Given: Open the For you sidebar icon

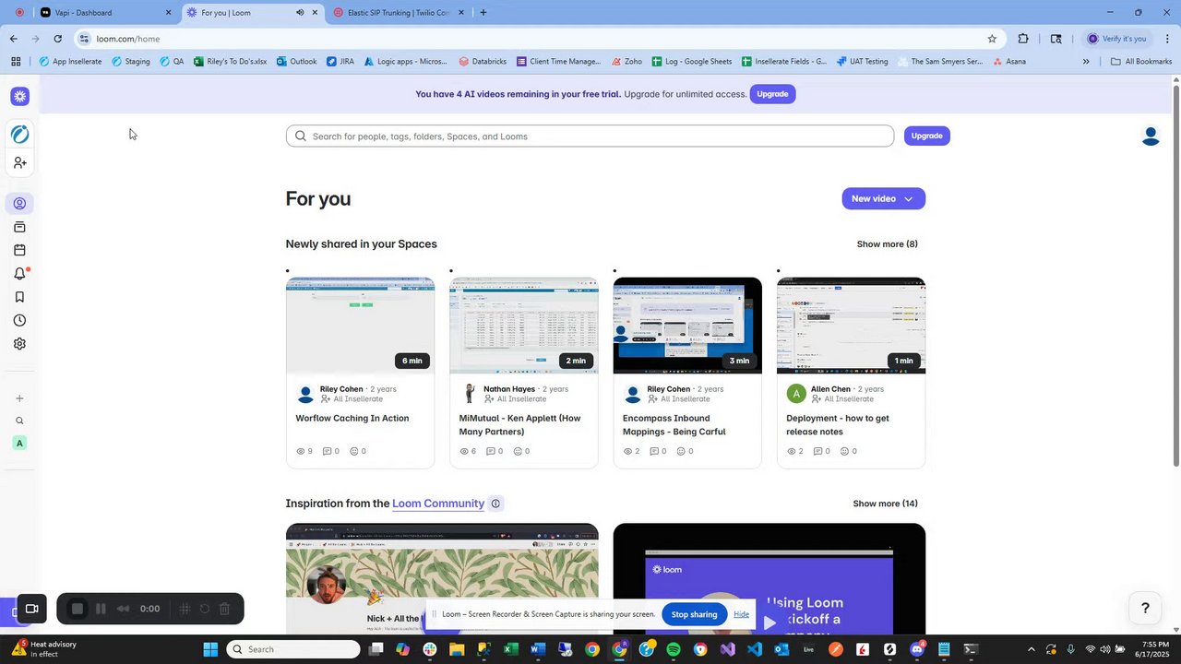Looking at the screenshot, I should (19, 204).
